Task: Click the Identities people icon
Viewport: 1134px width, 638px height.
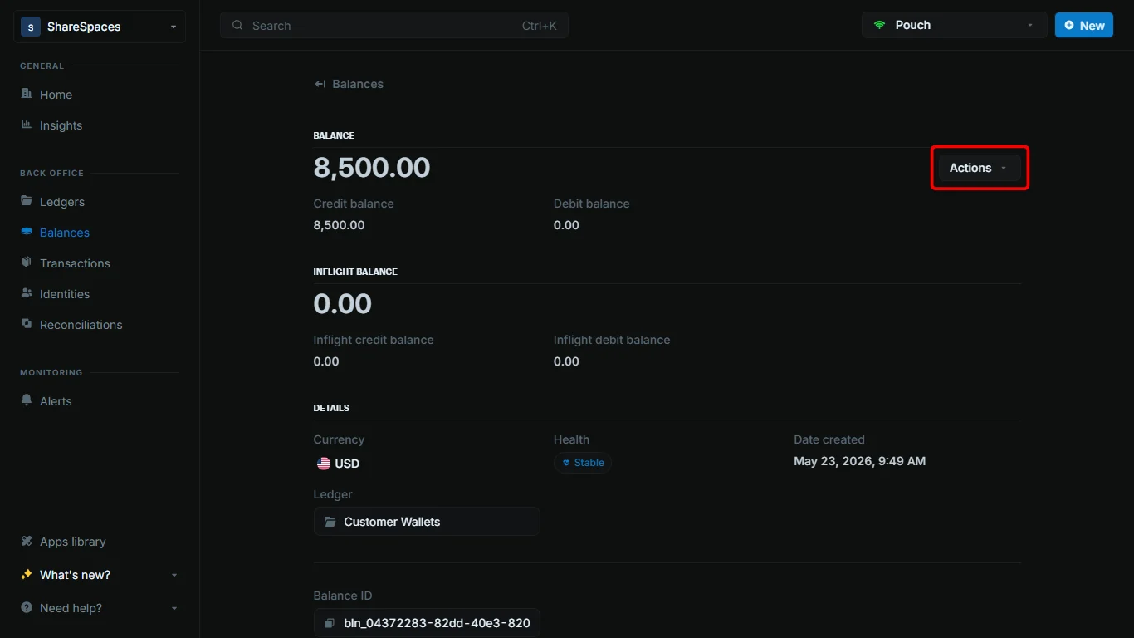Action: [27, 293]
